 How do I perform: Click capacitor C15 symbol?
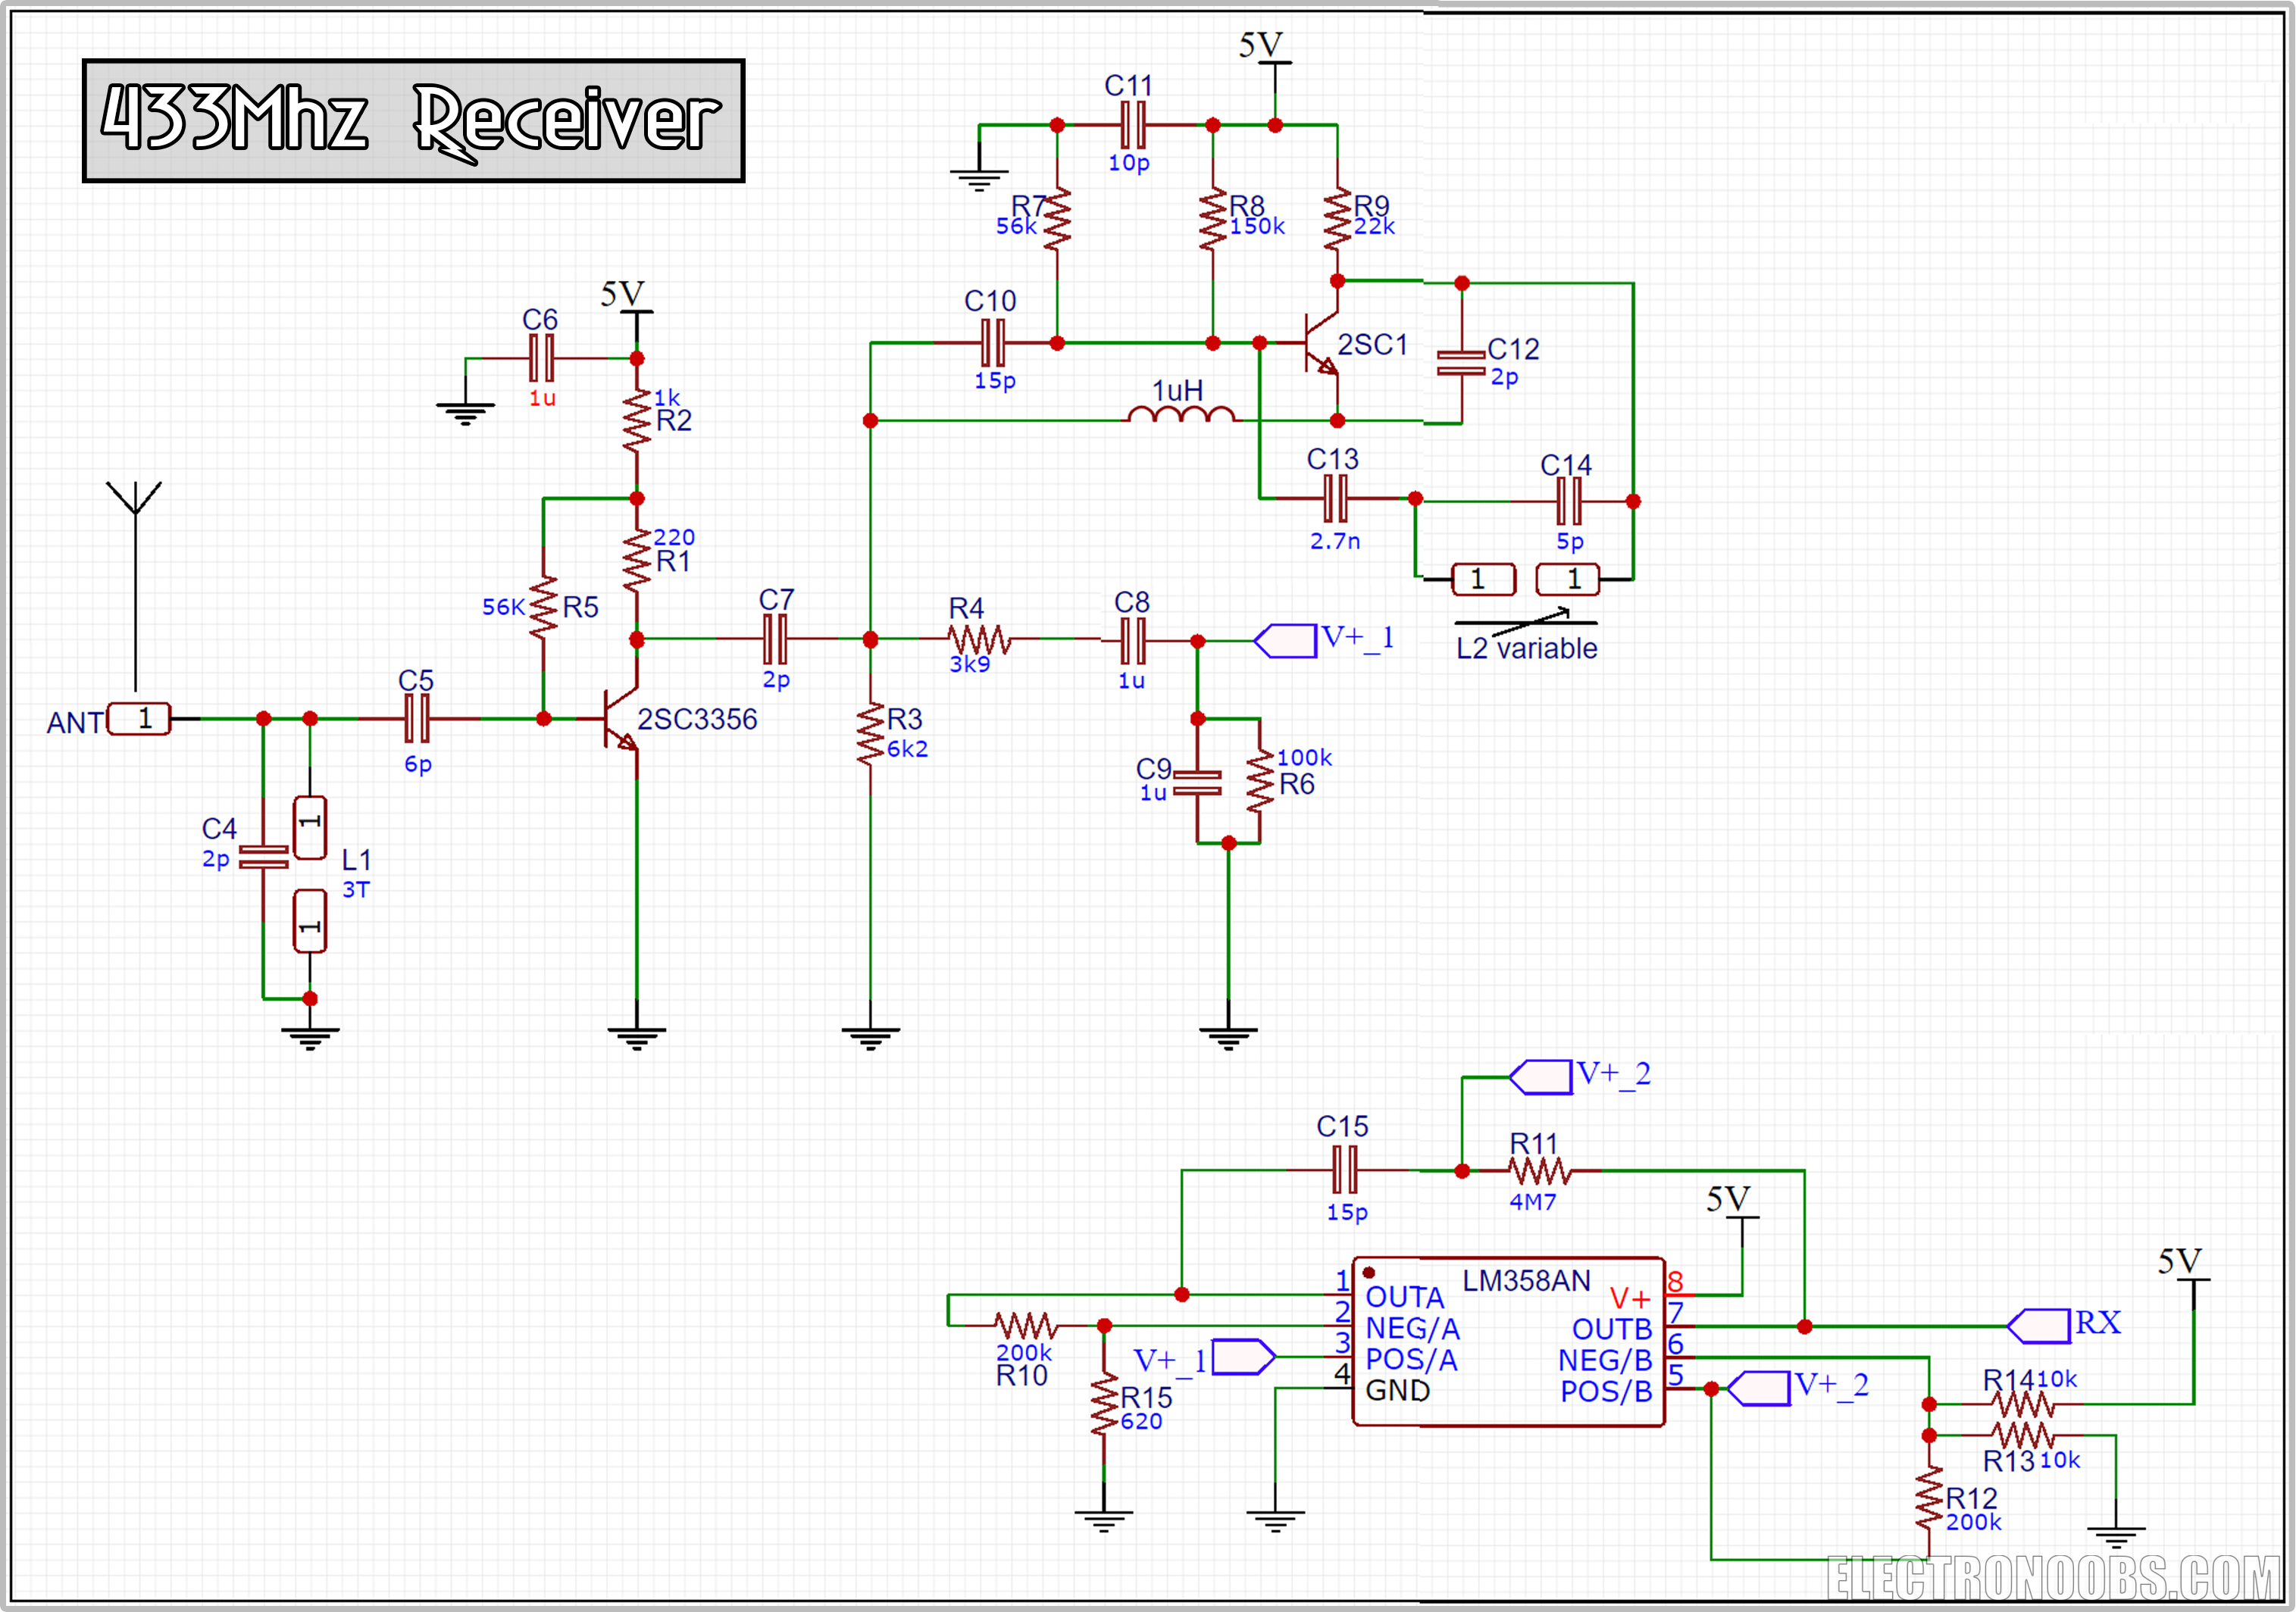click(x=1345, y=1170)
